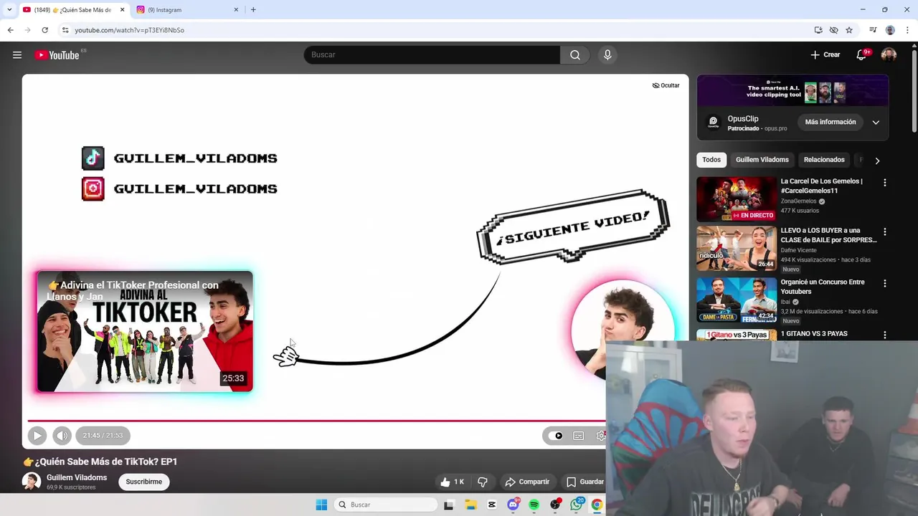Open the Guillem Viladoms channel avatar
This screenshot has width=918, height=516.
pyautogui.click(x=31, y=482)
